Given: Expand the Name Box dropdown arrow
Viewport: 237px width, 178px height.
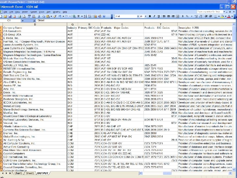Looking at the screenshot, I should tap(23, 20).
